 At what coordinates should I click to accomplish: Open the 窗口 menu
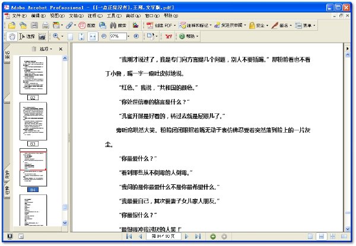click(152, 15)
